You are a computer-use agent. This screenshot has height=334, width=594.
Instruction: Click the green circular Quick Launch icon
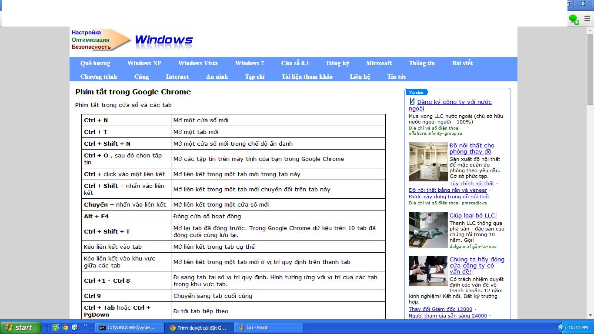point(55,327)
